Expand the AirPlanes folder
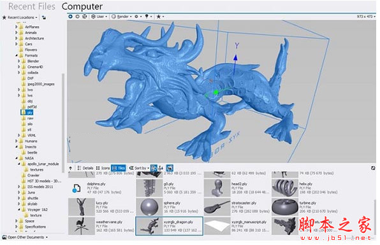Screen dimensions: 380x245 point(16,27)
